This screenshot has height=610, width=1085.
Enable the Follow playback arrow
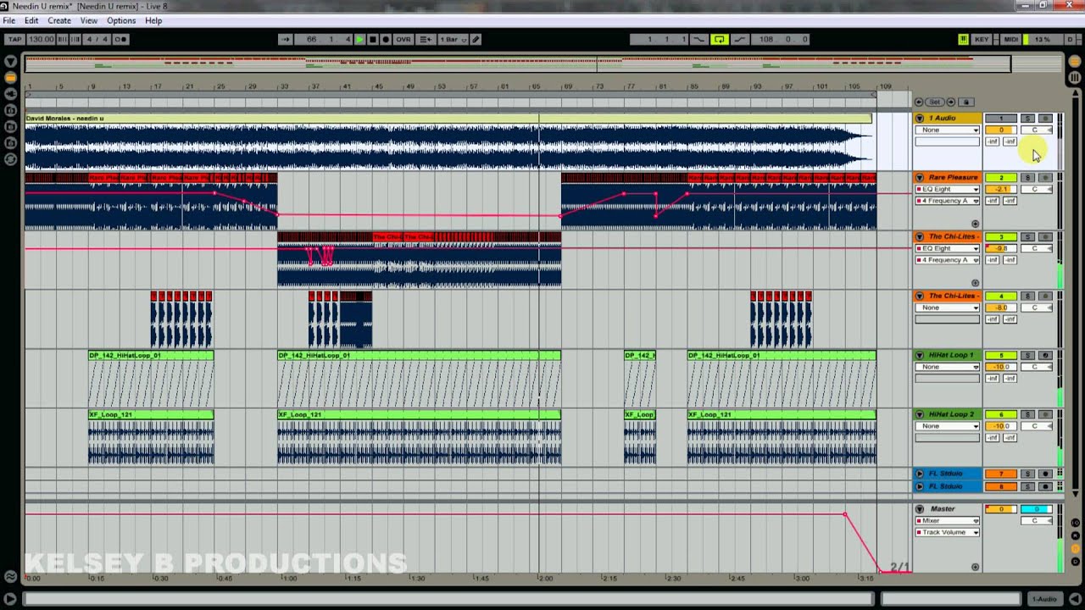point(285,39)
